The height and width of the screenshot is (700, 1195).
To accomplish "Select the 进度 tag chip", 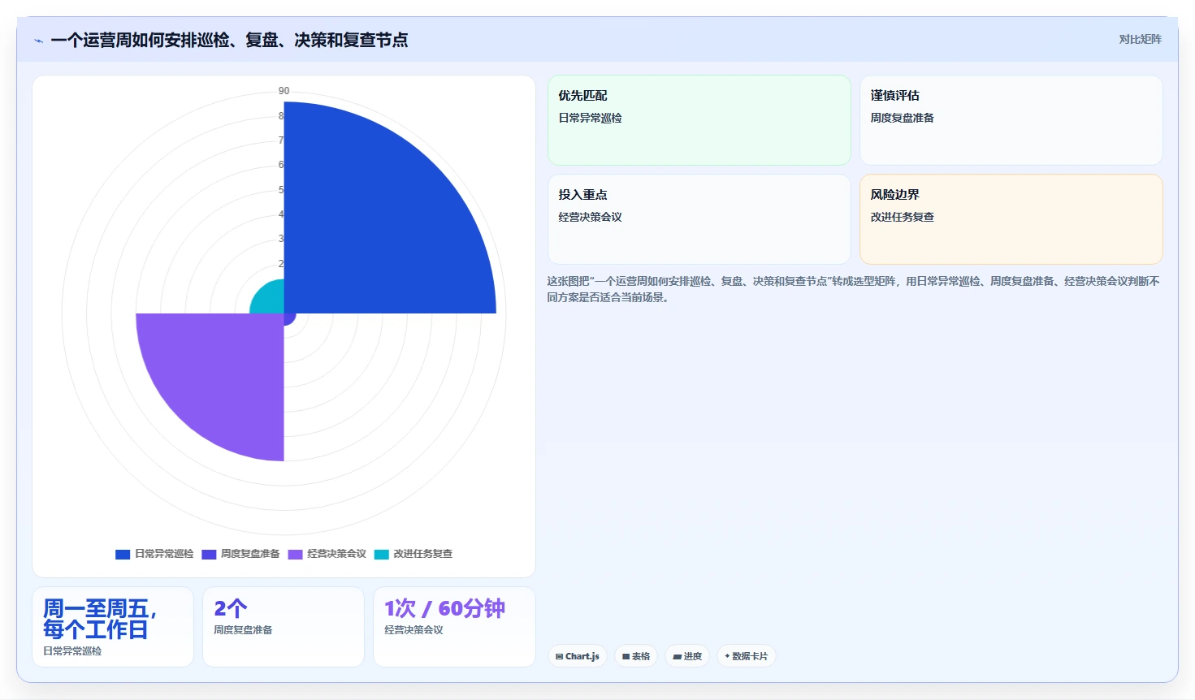I will click(687, 656).
